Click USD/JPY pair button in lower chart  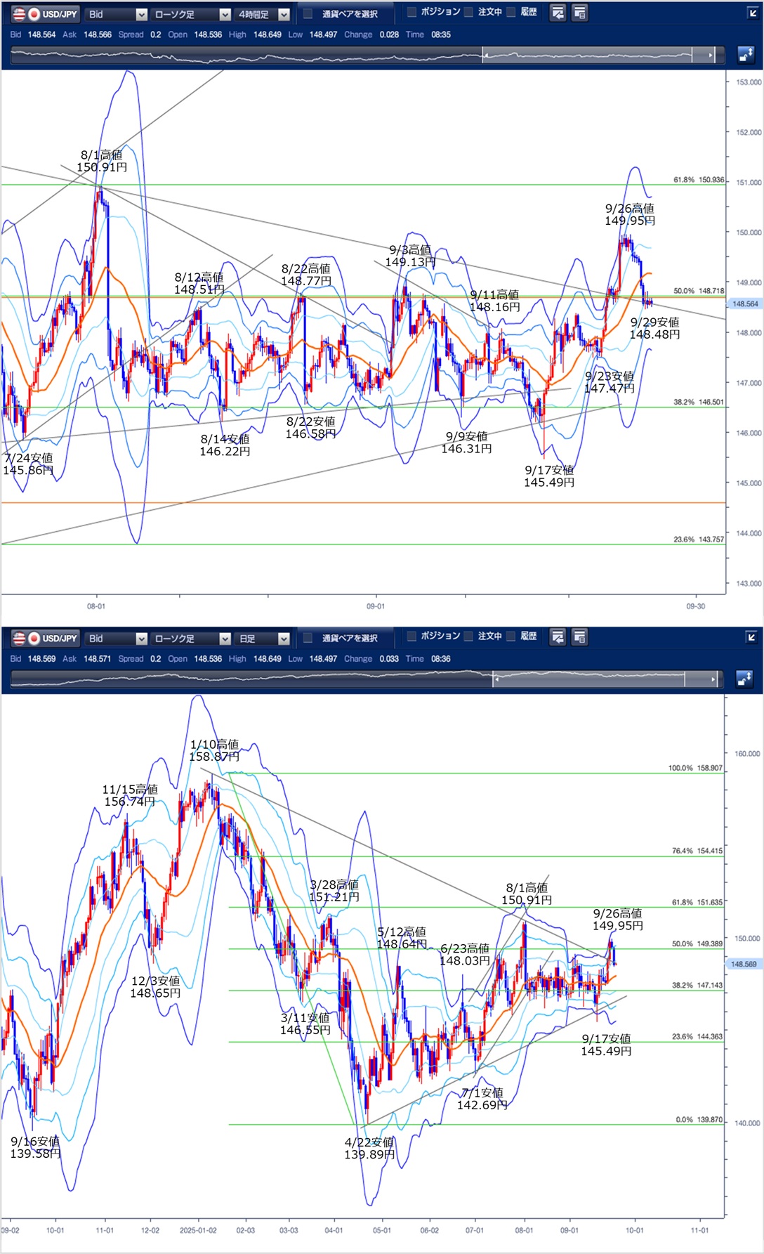(45, 639)
